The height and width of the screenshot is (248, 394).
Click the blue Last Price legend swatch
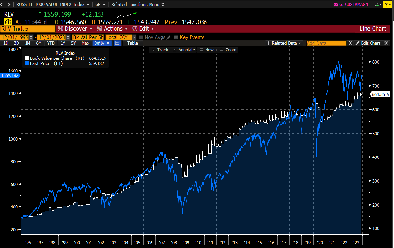click(27, 63)
